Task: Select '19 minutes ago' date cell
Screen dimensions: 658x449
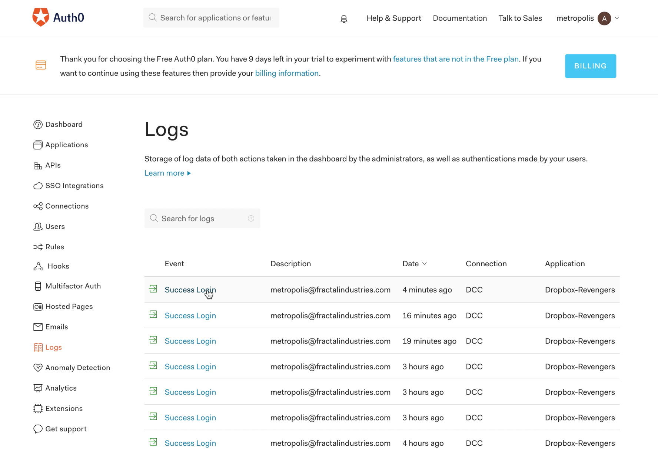Action: [429, 341]
